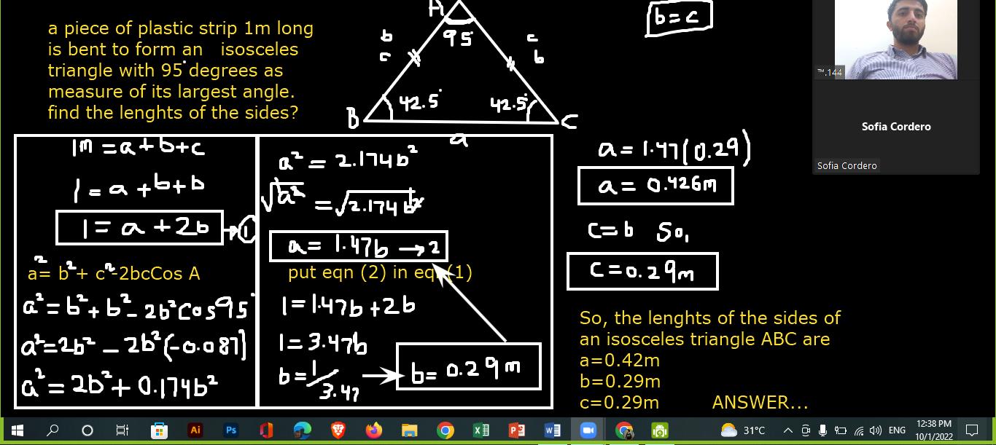Launch Adobe Illustrator from the taskbar
Viewport: 996px width, 445px height.
pyautogui.click(x=195, y=430)
